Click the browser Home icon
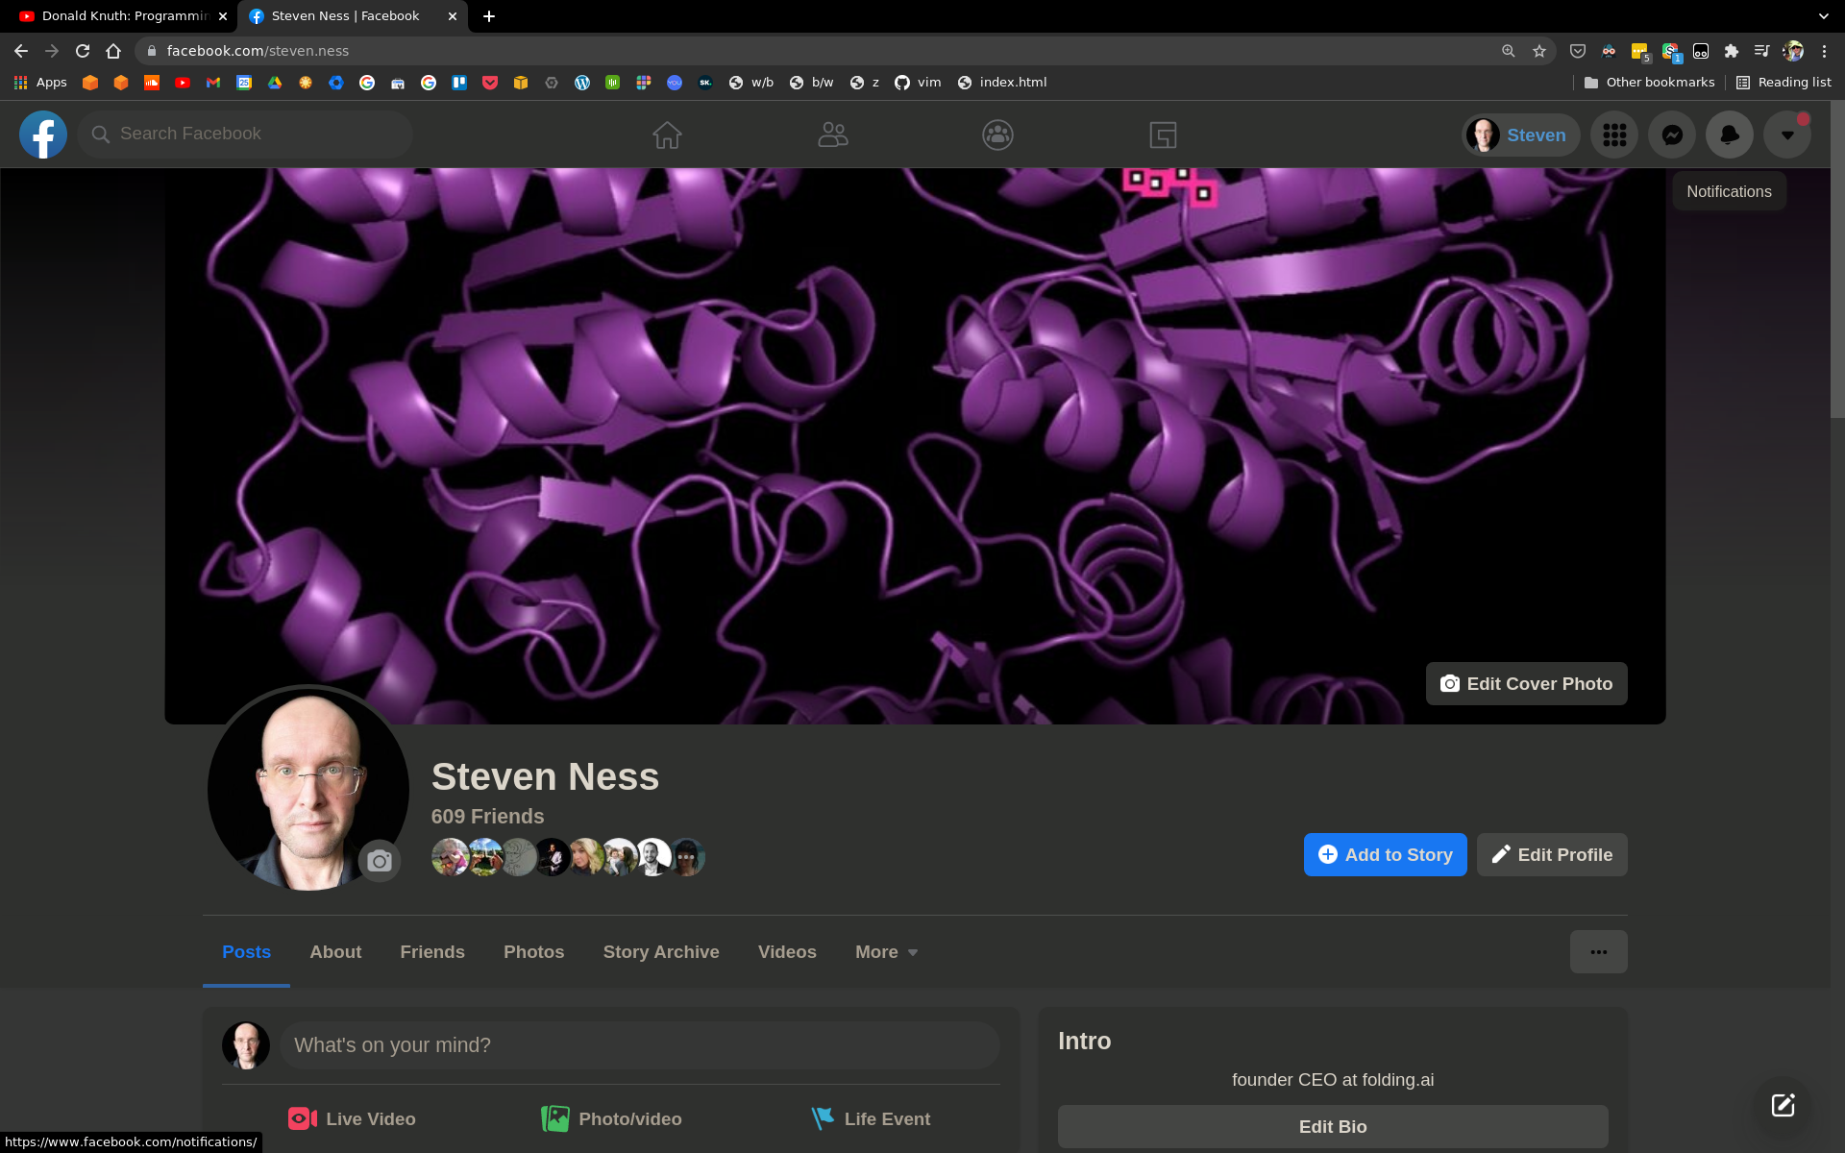This screenshot has height=1153, width=1845. pos(113,51)
